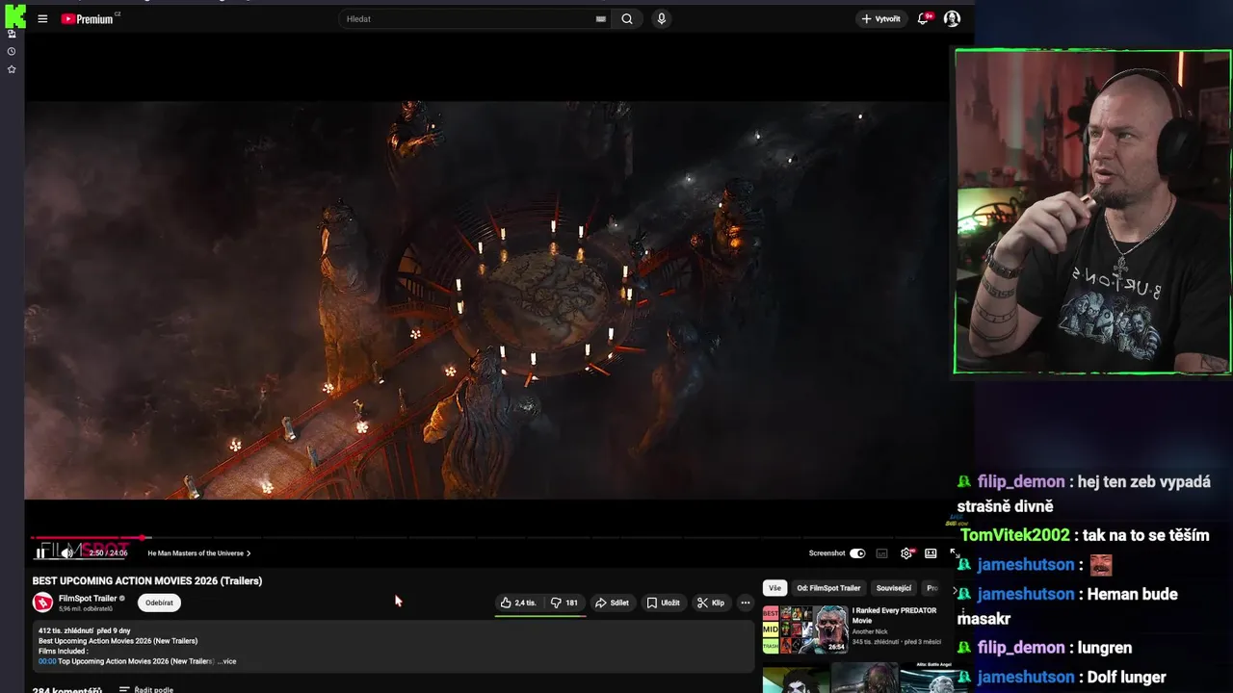This screenshot has height=693, width=1233.
Task: Enter fullscreen mode in the player
Action: (954, 553)
